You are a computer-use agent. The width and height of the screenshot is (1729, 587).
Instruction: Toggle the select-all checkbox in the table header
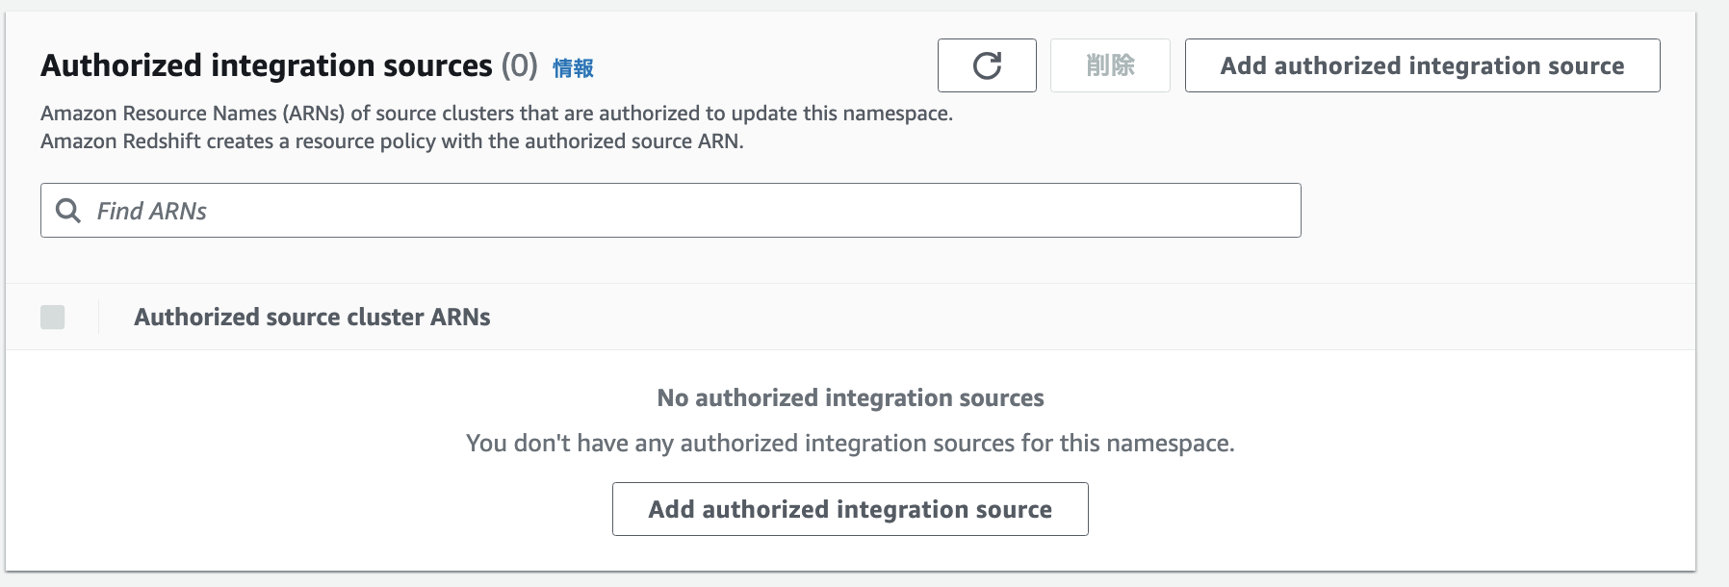pyautogui.click(x=53, y=317)
